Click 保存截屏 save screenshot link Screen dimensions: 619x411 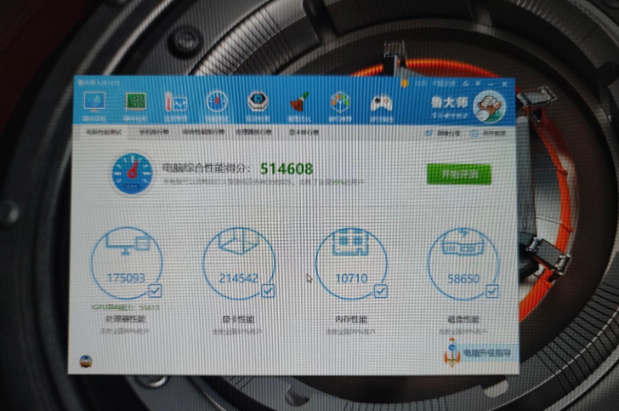pos(488,134)
